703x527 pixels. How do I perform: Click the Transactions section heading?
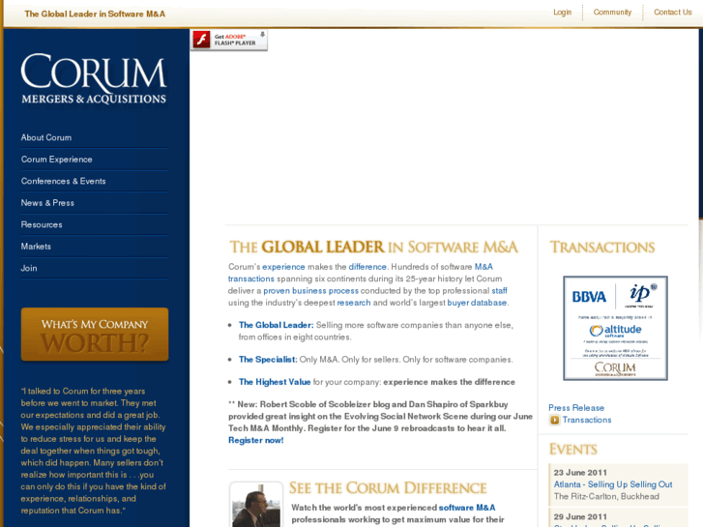pyautogui.click(x=602, y=248)
